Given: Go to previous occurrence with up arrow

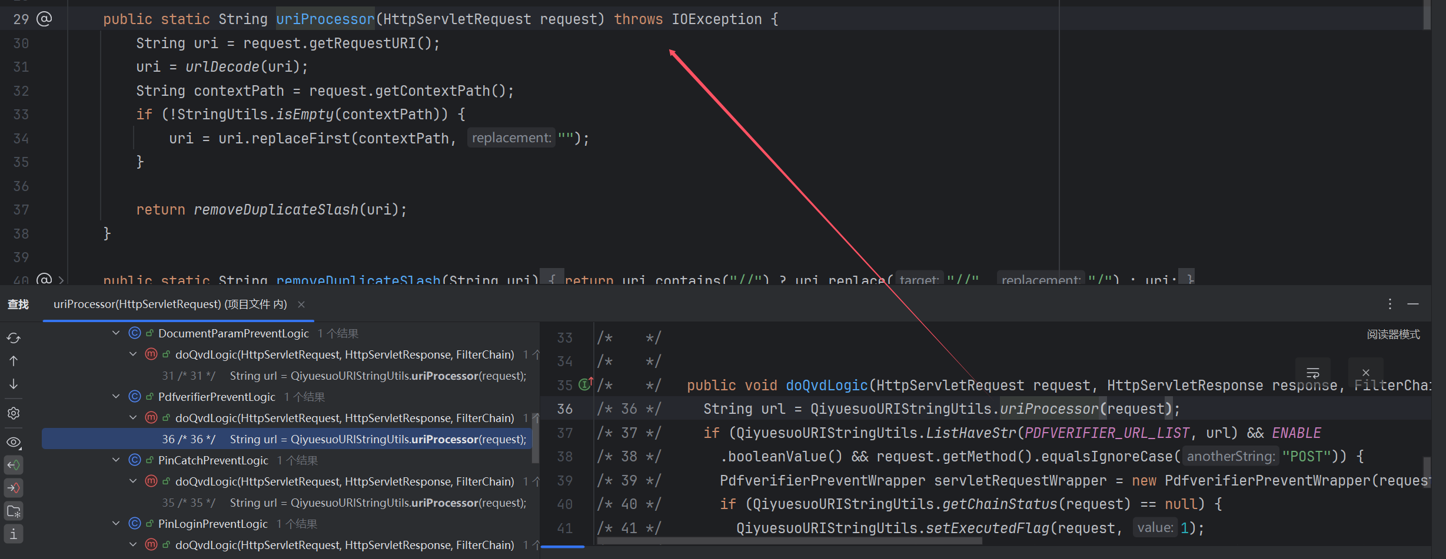Looking at the screenshot, I should point(14,361).
